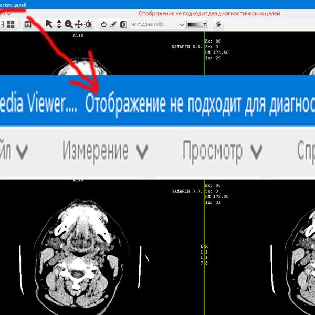This screenshot has height=315, width=315.
Task: Open the Измерение menu
Action: coord(105,151)
